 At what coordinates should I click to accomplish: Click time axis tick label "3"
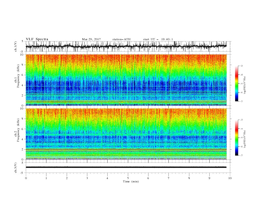coord(87,178)
